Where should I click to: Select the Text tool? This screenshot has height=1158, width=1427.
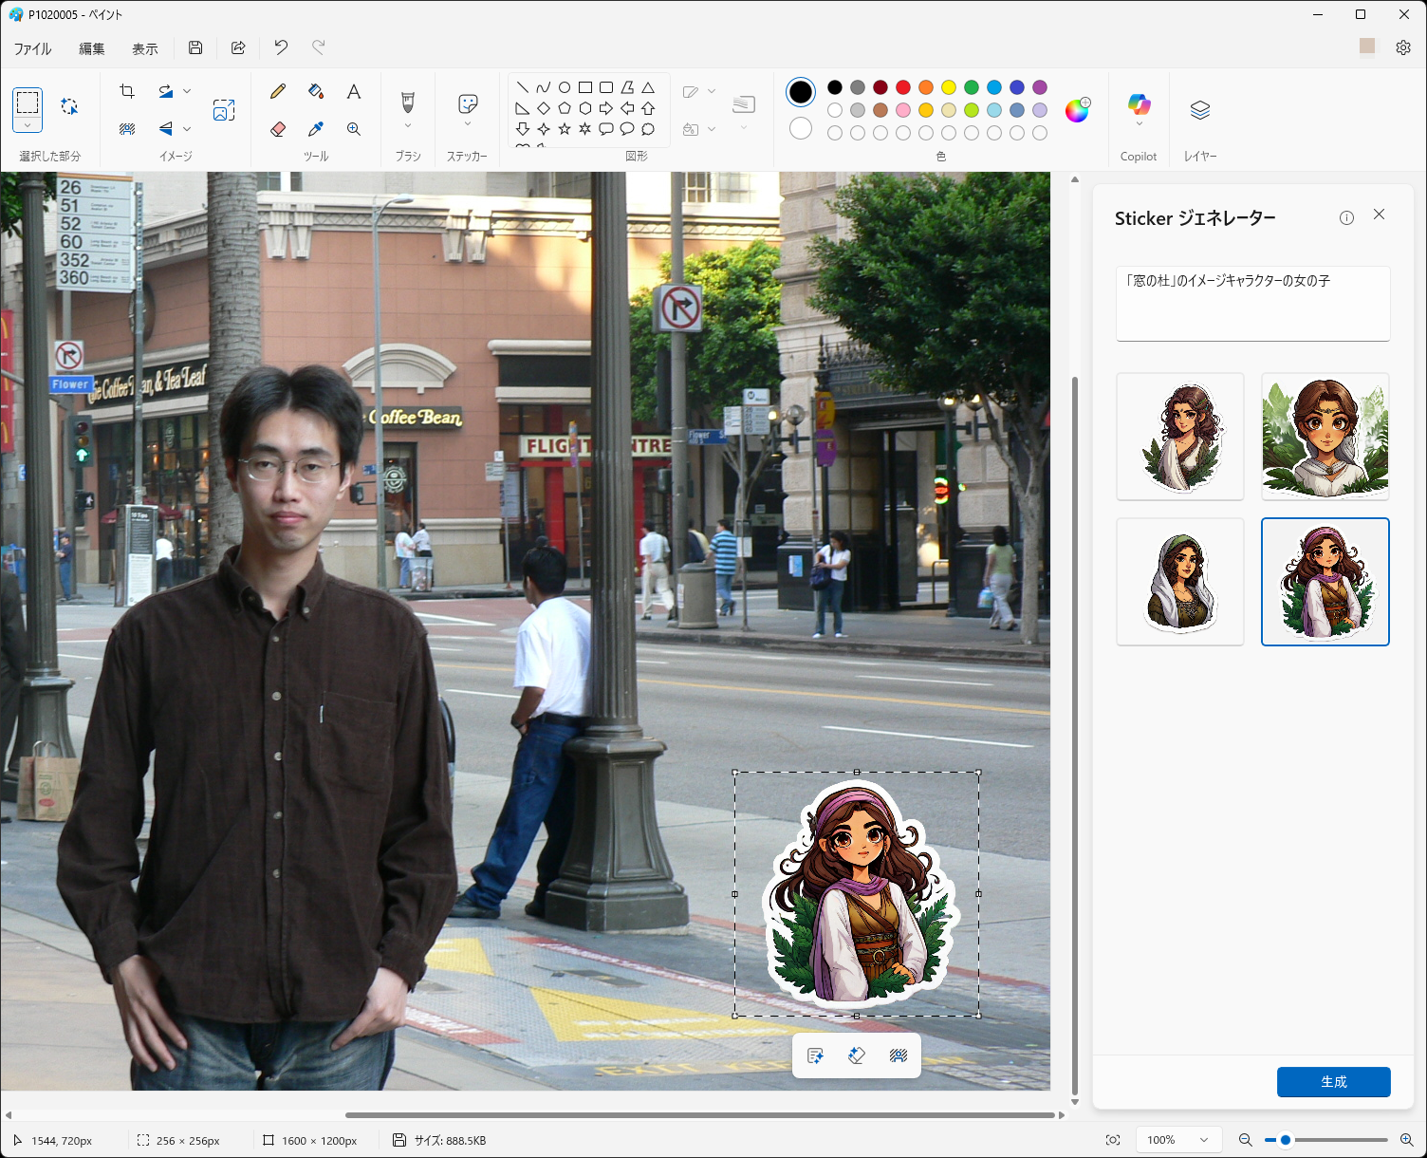[x=353, y=91]
